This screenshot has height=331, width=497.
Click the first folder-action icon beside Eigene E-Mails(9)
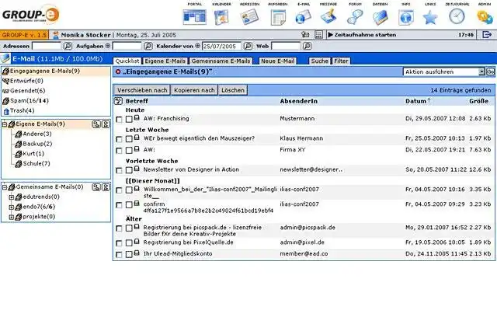pos(96,124)
